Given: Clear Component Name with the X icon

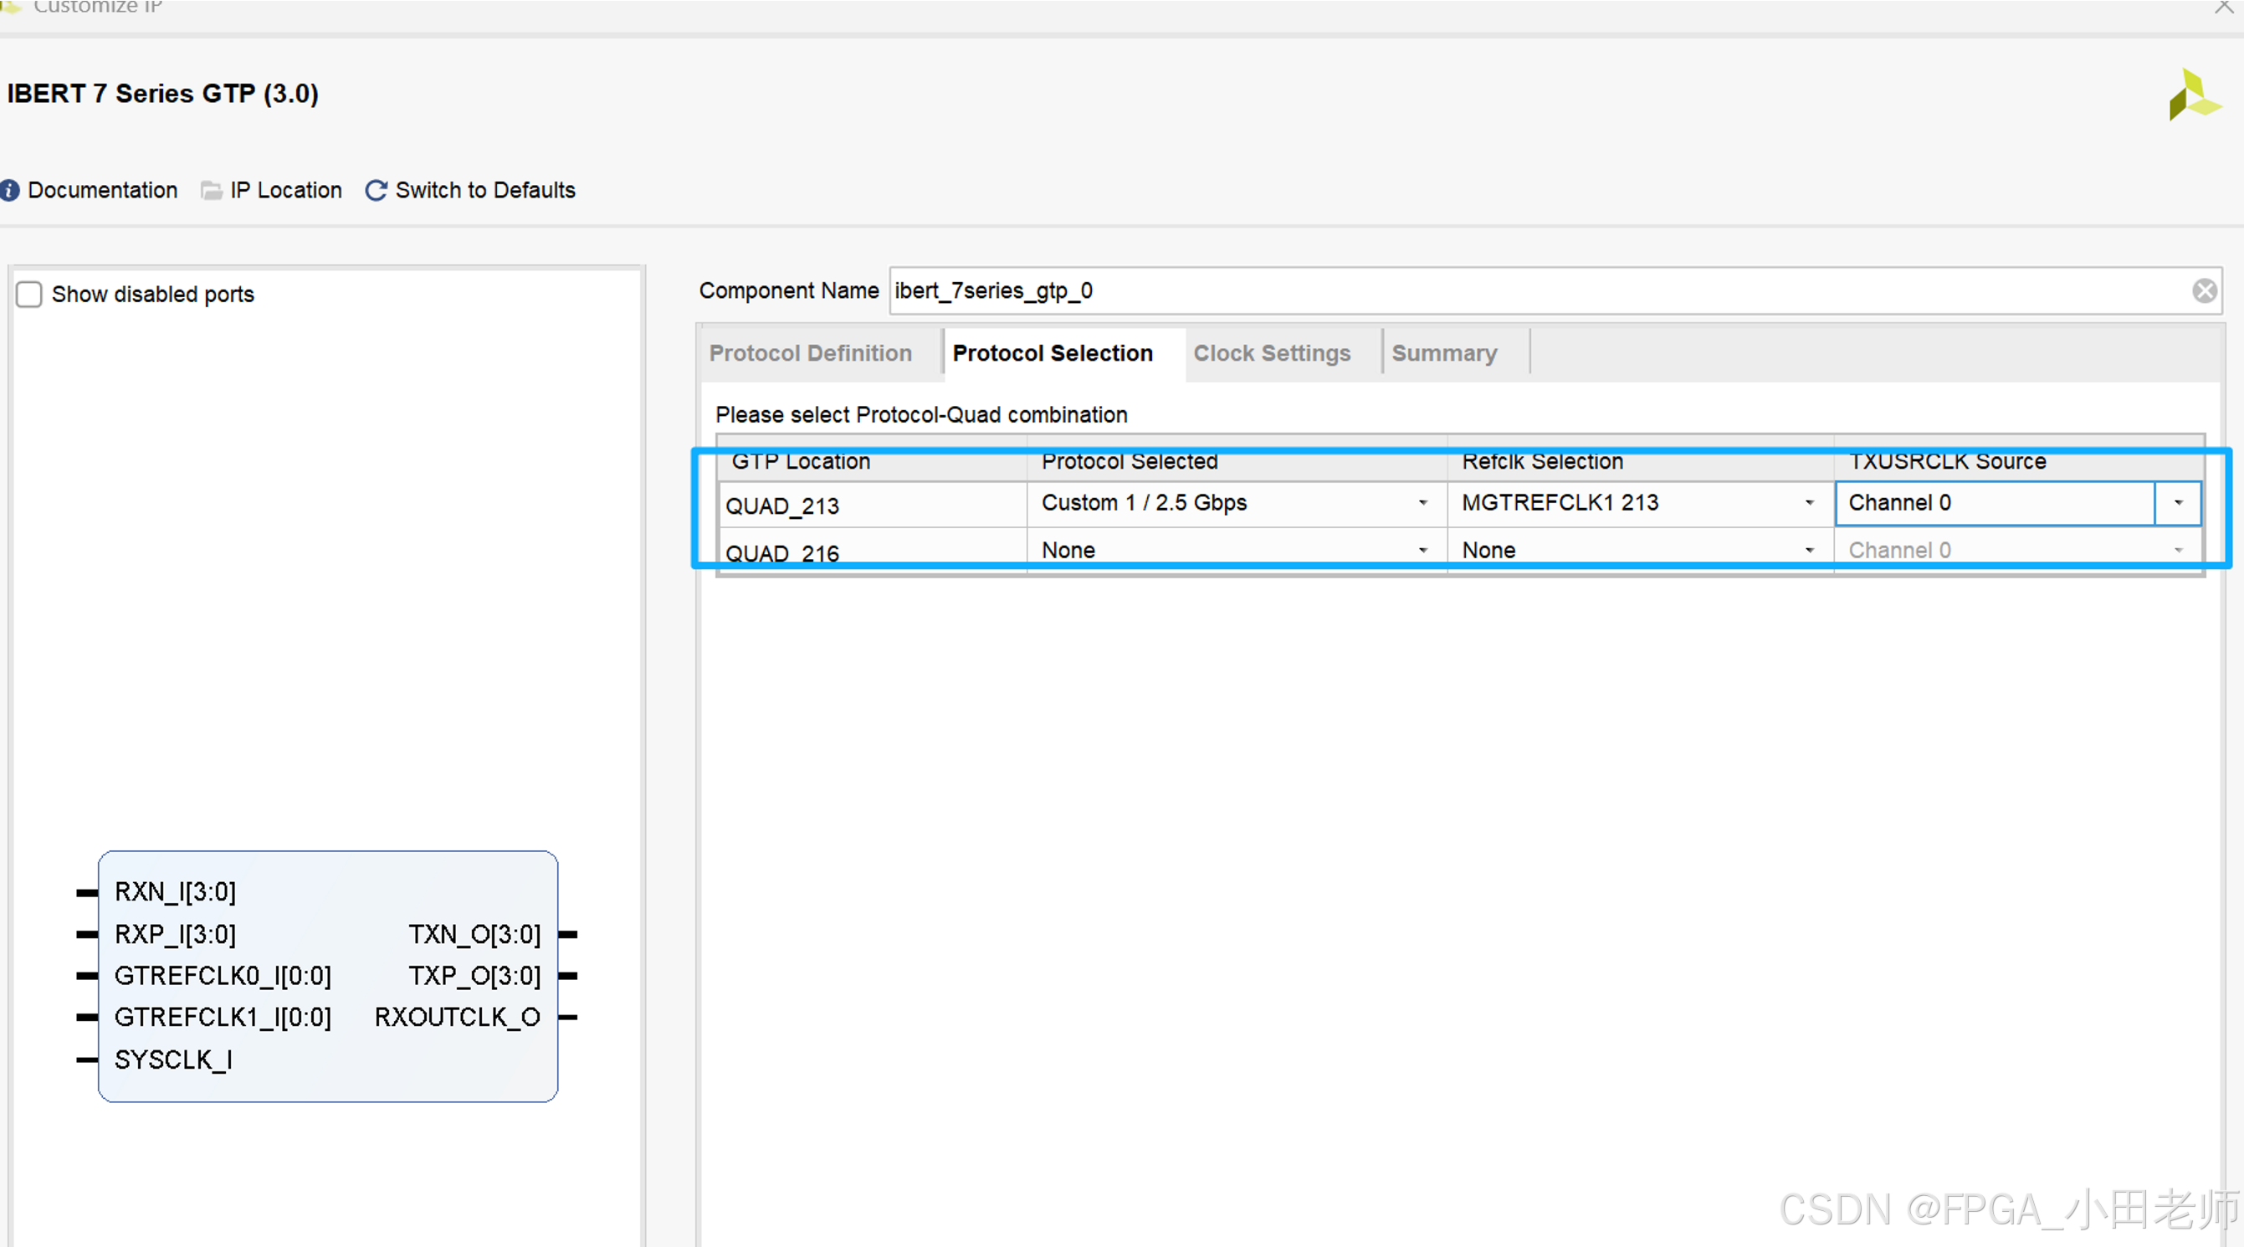Looking at the screenshot, I should [x=2204, y=290].
